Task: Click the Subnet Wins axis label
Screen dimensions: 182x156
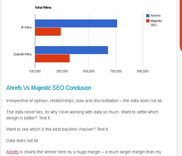Action: (x=23, y=54)
